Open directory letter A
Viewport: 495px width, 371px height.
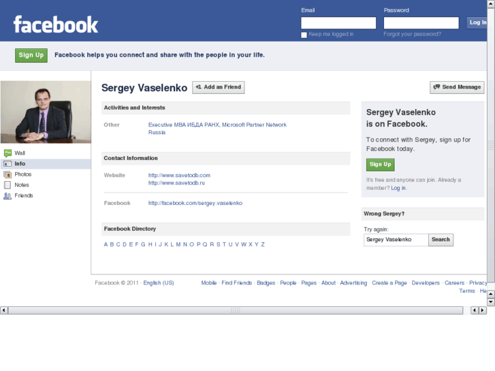point(106,244)
